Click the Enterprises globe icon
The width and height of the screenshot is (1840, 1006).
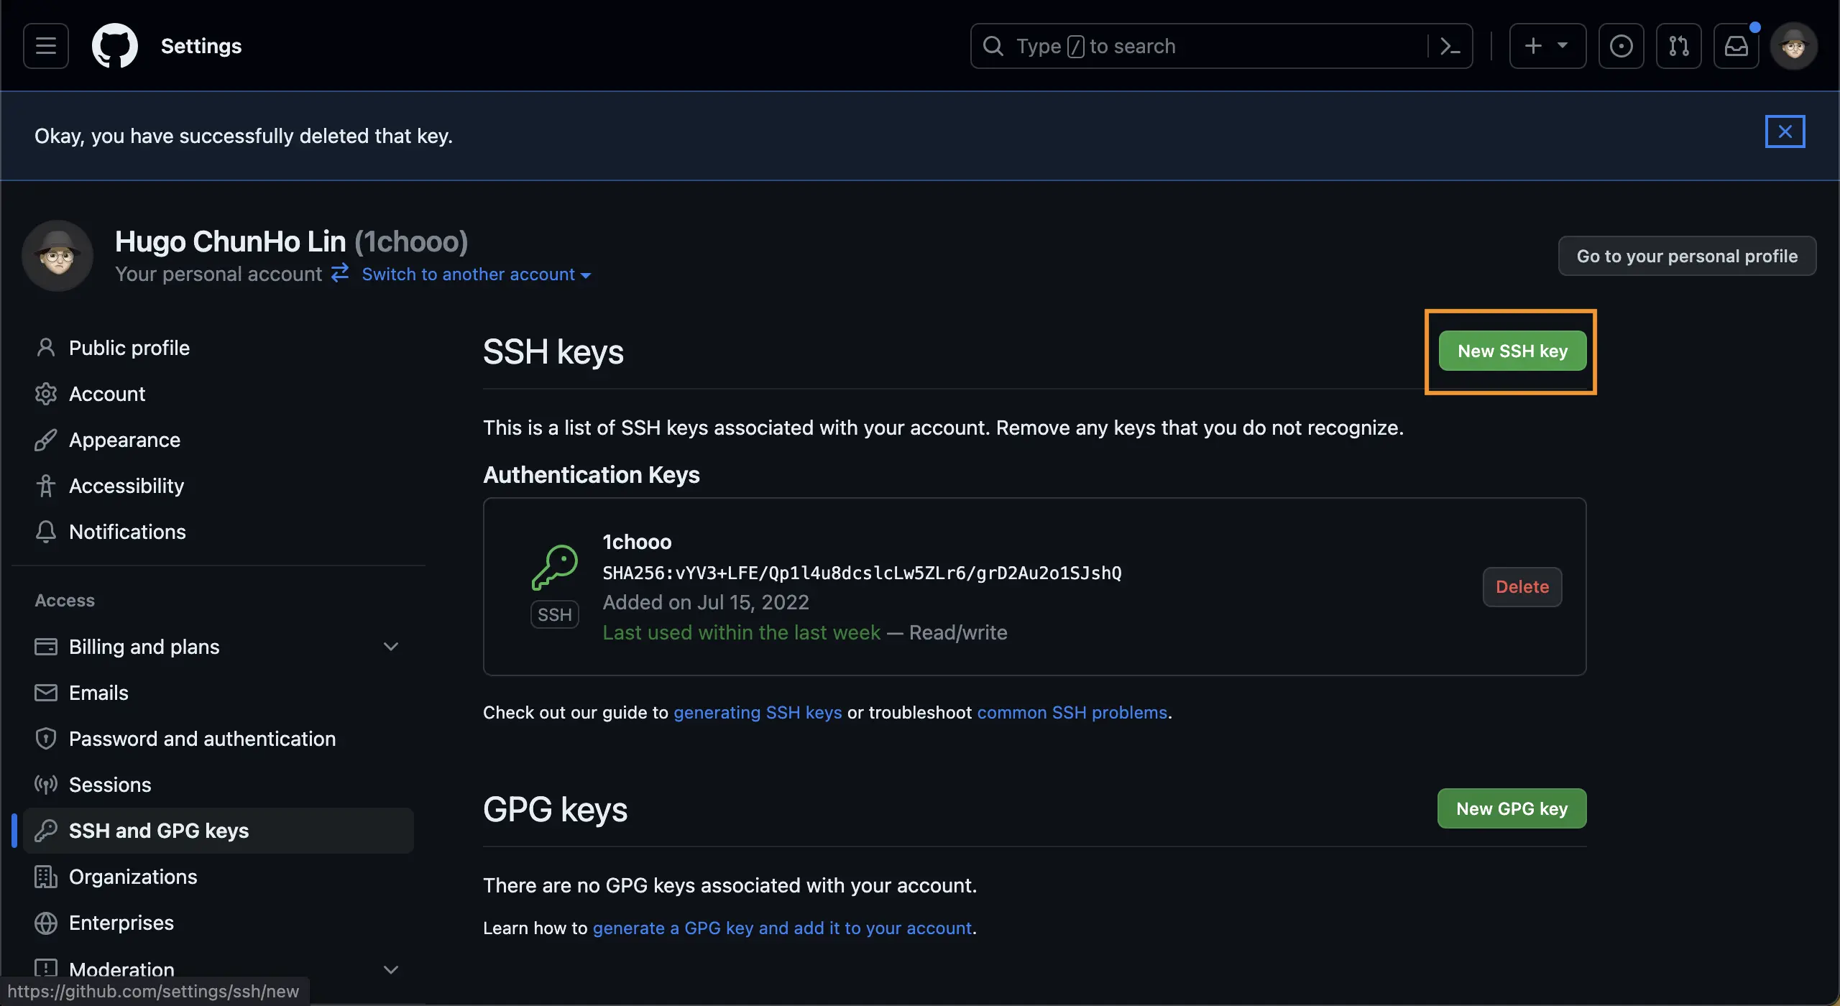[x=46, y=923]
